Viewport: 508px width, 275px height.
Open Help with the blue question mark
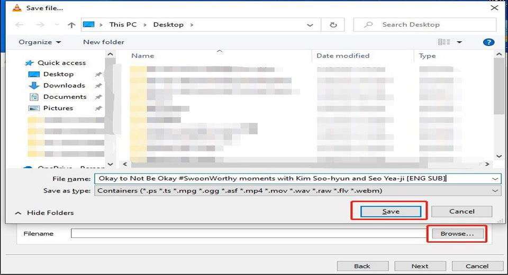click(488, 42)
